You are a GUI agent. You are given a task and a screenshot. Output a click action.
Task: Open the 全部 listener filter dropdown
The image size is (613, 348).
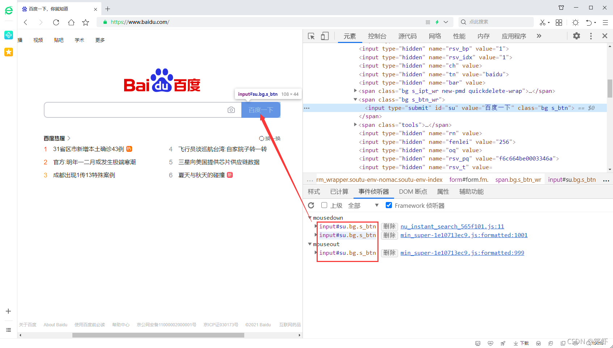pyautogui.click(x=363, y=206)
